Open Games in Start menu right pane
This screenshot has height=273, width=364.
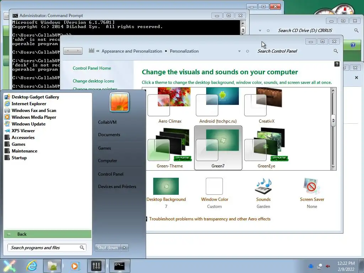click(x=105, y=148)
